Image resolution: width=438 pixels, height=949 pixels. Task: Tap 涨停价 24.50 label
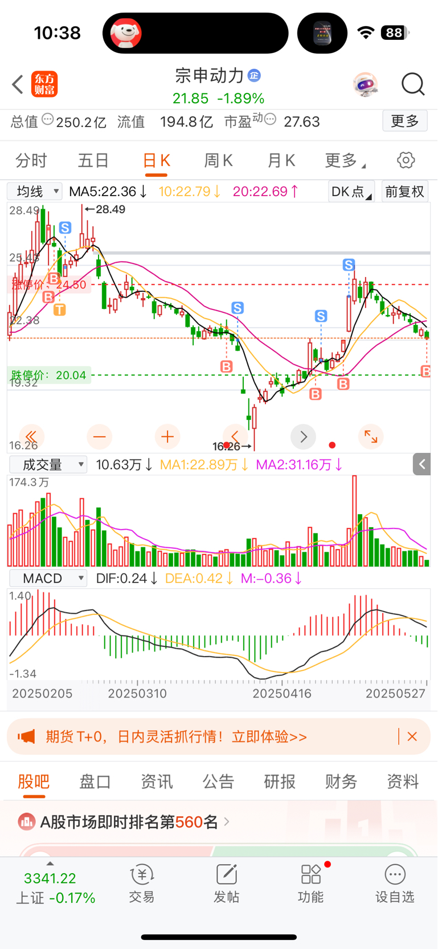click(x=49, y=284)
